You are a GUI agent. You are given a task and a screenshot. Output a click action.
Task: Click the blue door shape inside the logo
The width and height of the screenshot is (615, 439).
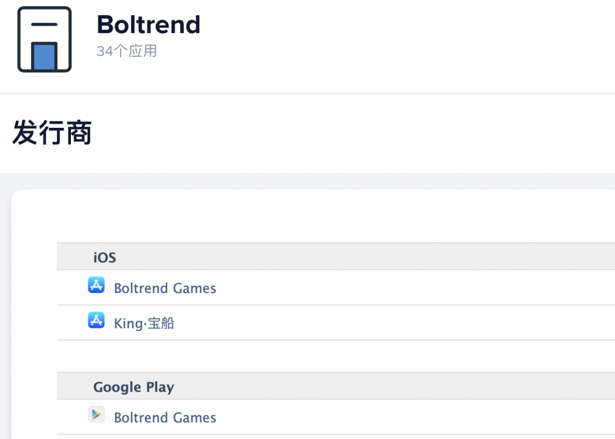(44, 56)
